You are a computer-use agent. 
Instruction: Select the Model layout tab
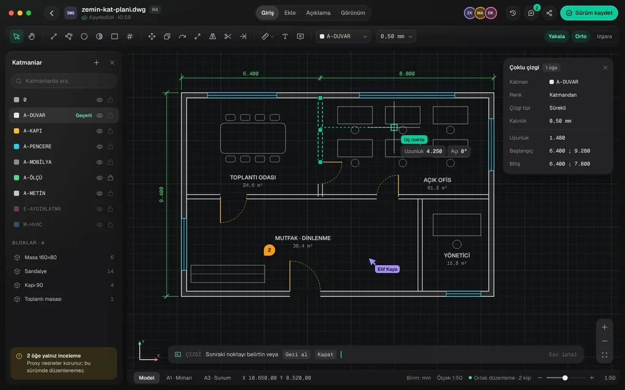tap(146, 378)
